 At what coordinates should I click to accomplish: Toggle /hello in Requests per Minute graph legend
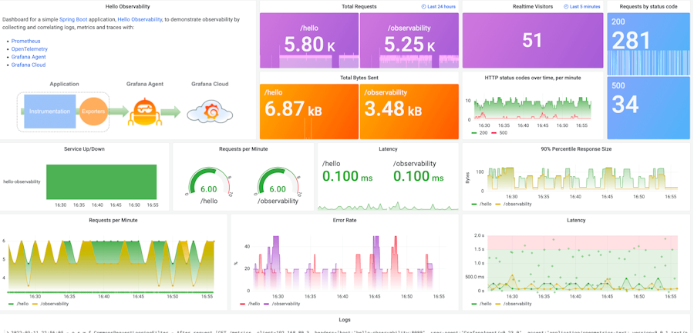tap(22, 304)
